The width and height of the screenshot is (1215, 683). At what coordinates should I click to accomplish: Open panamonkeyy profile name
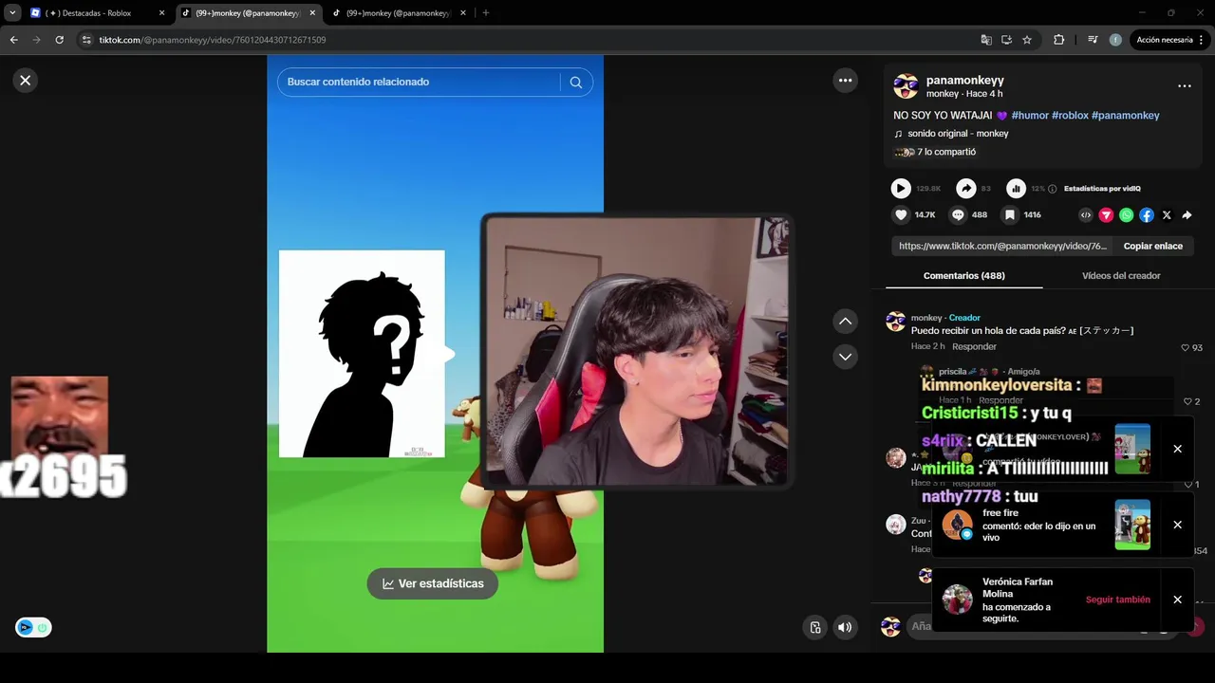pos(964,81)
